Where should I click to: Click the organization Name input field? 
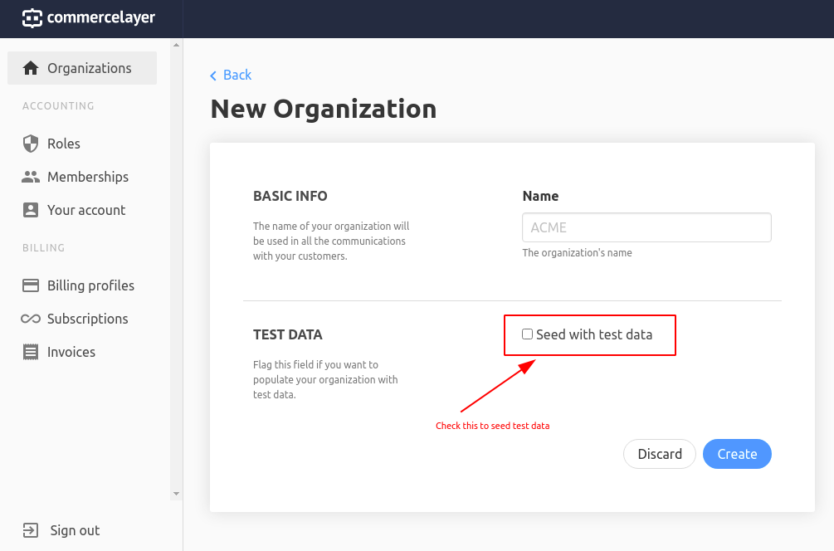(646, 227)
